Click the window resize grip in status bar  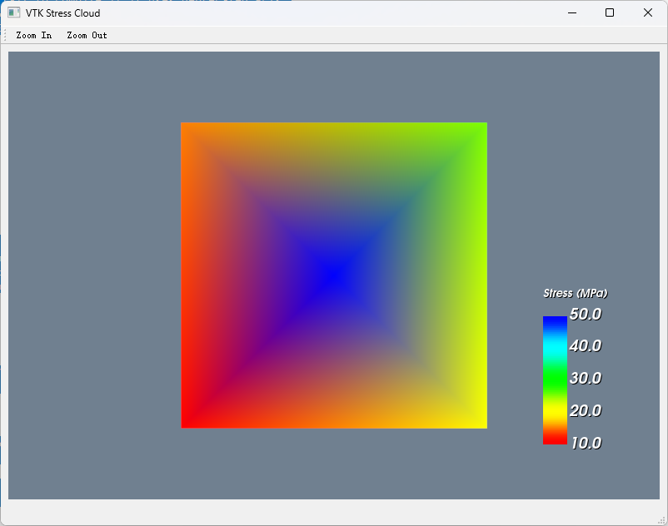(x=661, y=520)
